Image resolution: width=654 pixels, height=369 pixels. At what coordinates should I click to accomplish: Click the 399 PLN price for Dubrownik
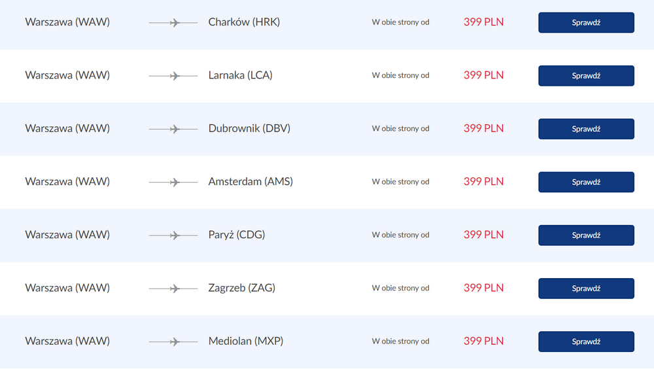coord(483,128)
